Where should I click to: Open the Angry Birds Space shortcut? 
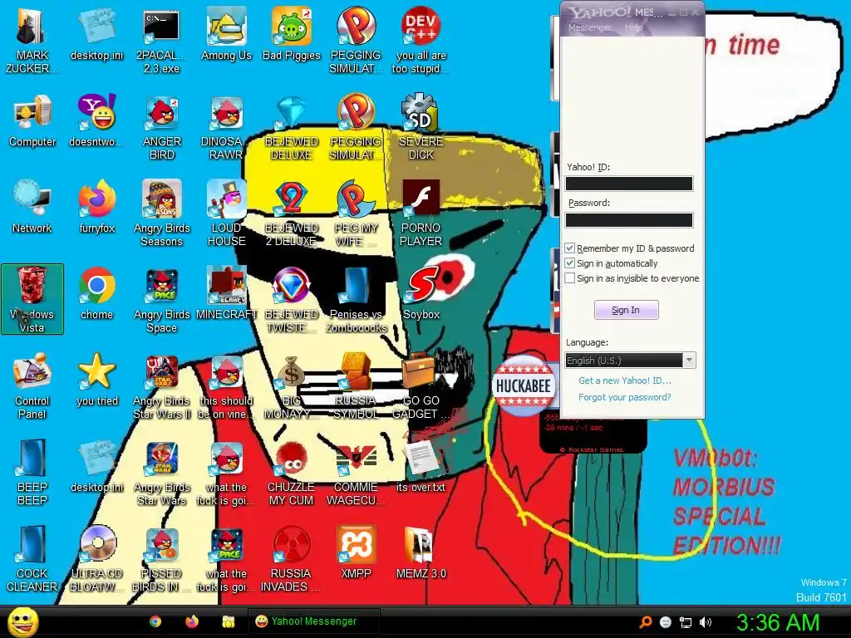point(162,299)
